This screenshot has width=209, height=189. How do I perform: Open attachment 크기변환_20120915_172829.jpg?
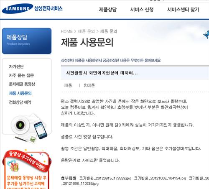pos(105,178)
